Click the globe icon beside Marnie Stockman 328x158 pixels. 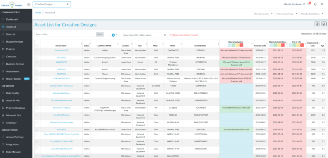pyautogui.click(x=304, y=4)
